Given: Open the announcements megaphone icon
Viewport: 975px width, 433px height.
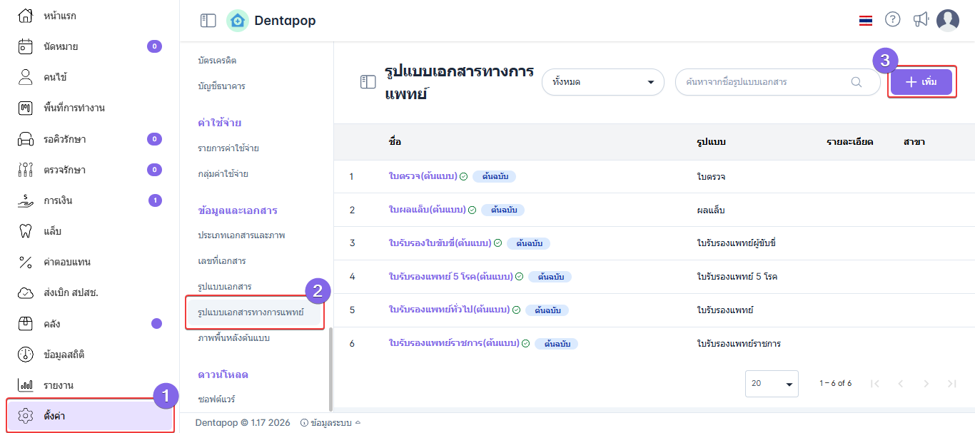Looking at the screenshot, I should 921,20.
